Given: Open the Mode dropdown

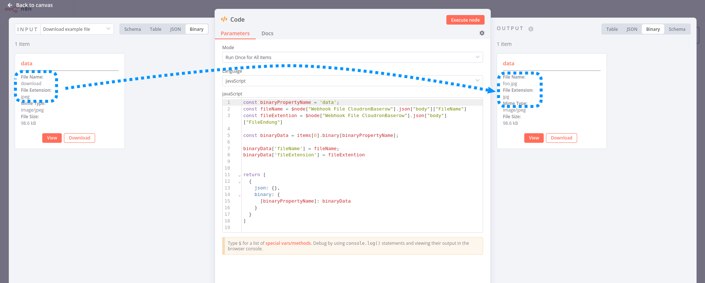Looking at the screenshot, I should pos(352,57).
